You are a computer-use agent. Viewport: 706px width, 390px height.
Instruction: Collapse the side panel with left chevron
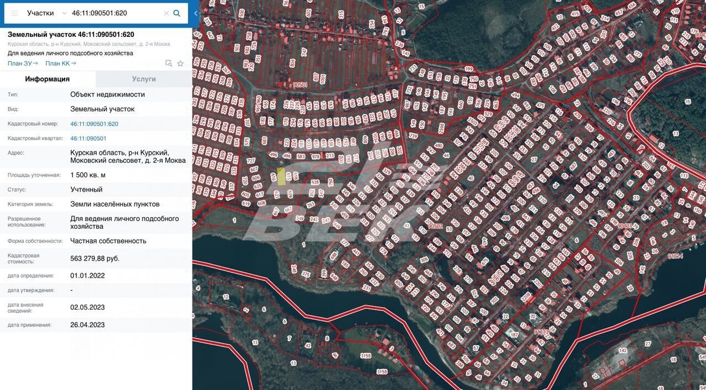[x=195, y=13]
